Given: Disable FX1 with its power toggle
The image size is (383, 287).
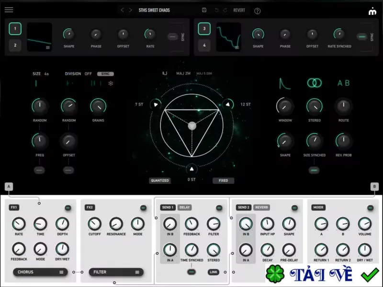Looking at the screenshot, I should click(x=68, y=208).
